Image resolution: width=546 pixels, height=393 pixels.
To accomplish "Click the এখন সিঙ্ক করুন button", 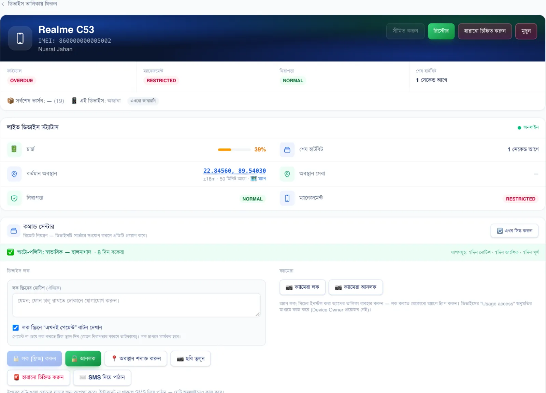I will [515, 231].
